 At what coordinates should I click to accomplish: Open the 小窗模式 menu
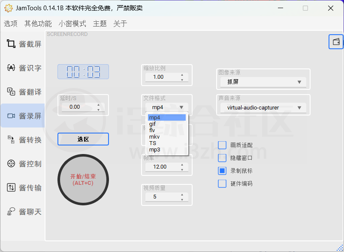click(x=72, y=24)
